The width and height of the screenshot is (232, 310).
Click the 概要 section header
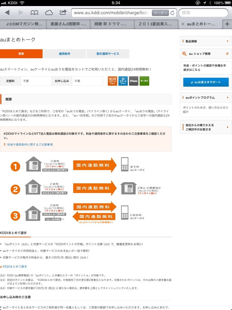pyautogui.click(x=86, y=99)
